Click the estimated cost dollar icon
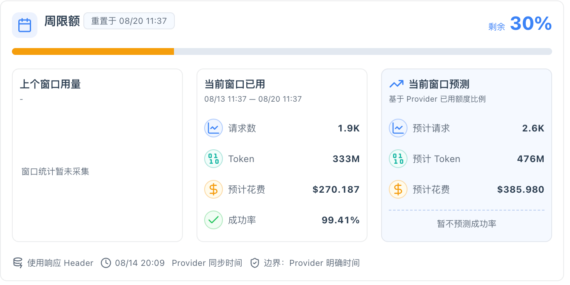Screen dimensions: 570x285 [214, 189]
